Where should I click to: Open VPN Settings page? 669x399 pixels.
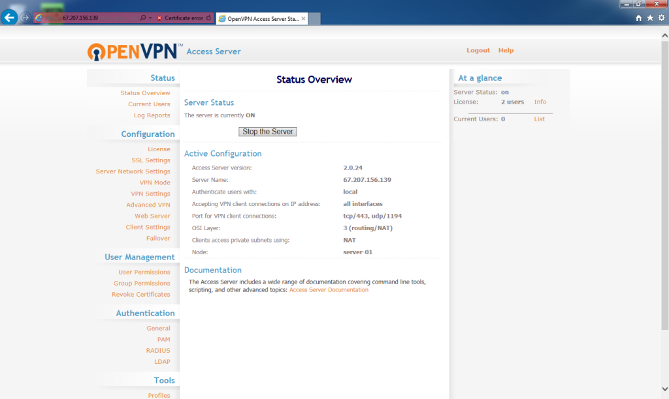pyautogui.click(x=150, y=194)
